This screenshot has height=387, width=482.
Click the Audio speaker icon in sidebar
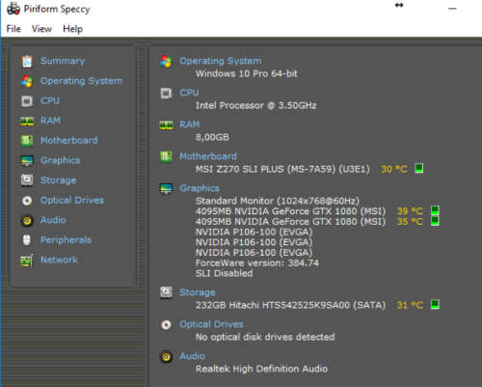click(27, 220)
